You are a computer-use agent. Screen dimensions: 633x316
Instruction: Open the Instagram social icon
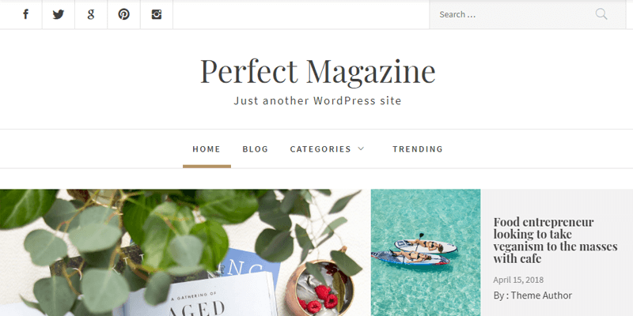pos(157,14)
